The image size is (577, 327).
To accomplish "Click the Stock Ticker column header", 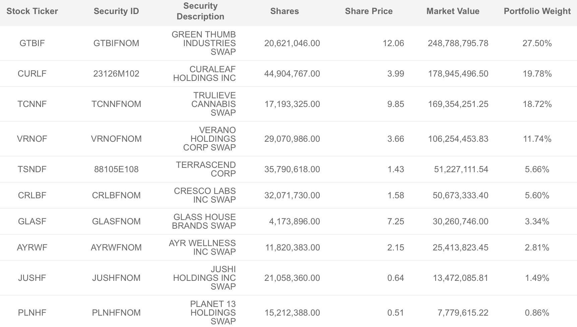I will 32,11.
